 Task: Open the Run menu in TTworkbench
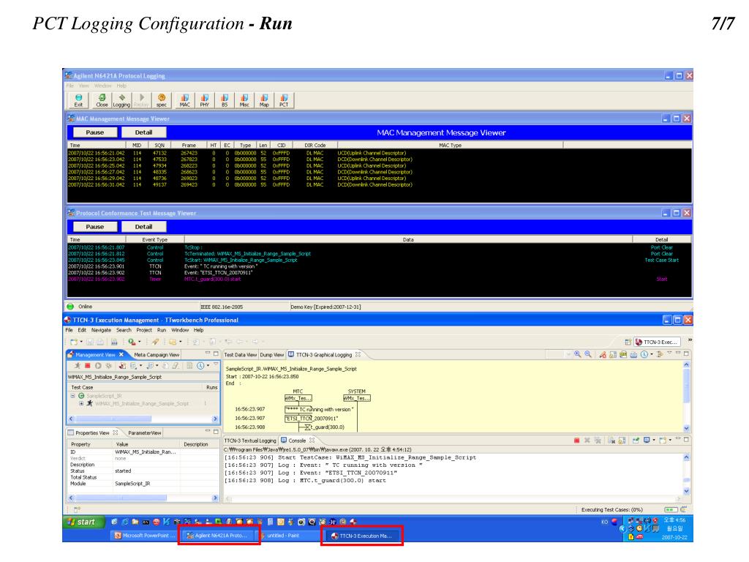coord(162,330)
